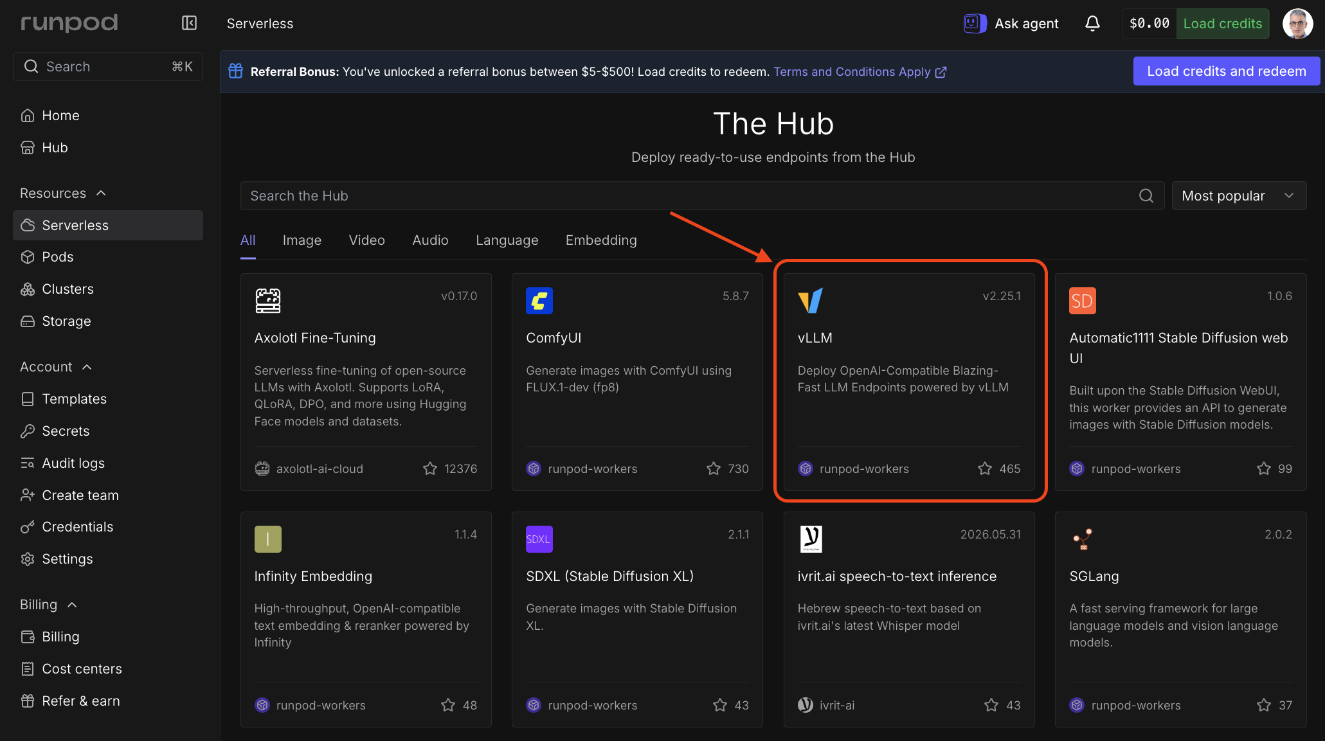Screen dimensions: 1325x741
Task: Open Templates in sidebar
Action: 108,399
